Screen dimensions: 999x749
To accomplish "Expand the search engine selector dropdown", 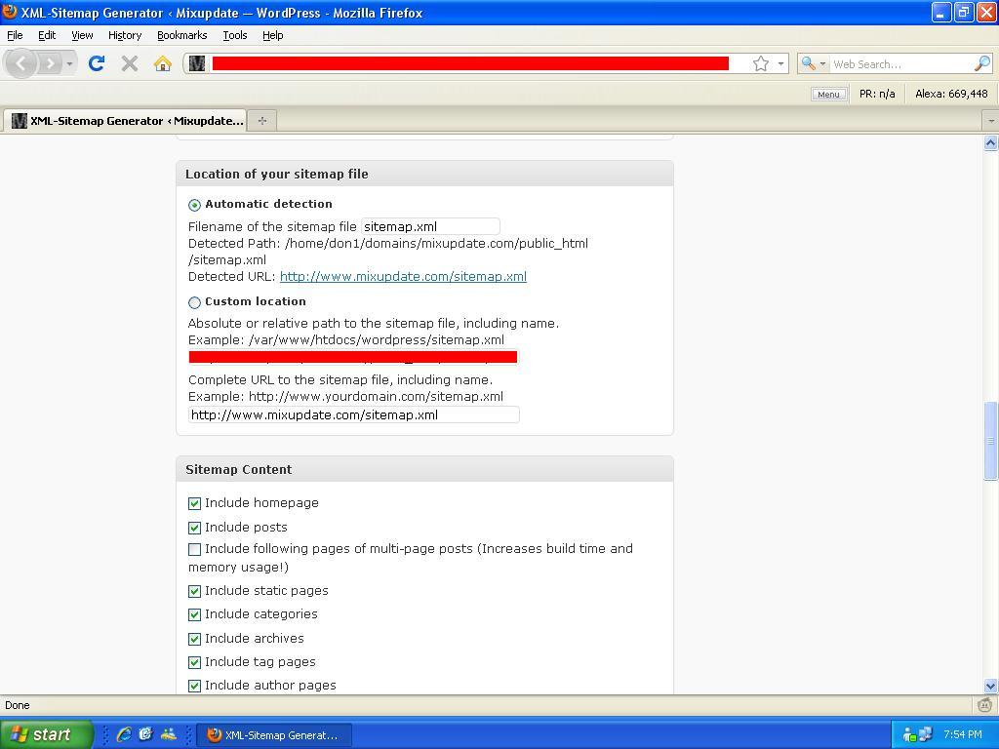I will [813, 63].
